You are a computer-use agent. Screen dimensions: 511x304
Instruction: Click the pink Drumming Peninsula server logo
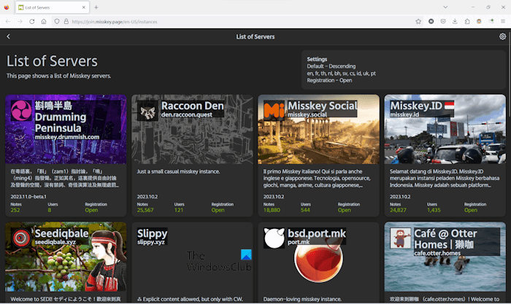[x=21, y=111]
